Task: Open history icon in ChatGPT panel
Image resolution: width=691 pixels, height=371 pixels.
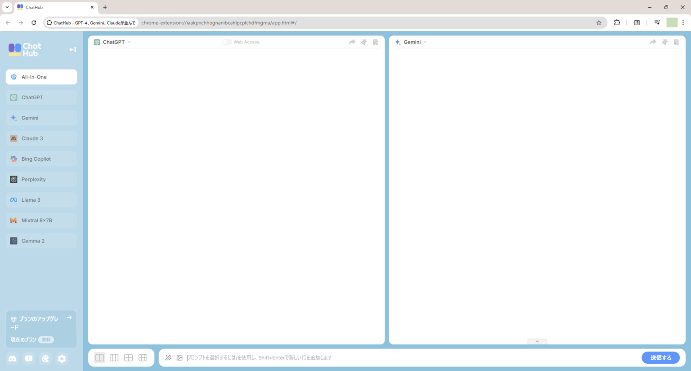Action: click(375, 42)
